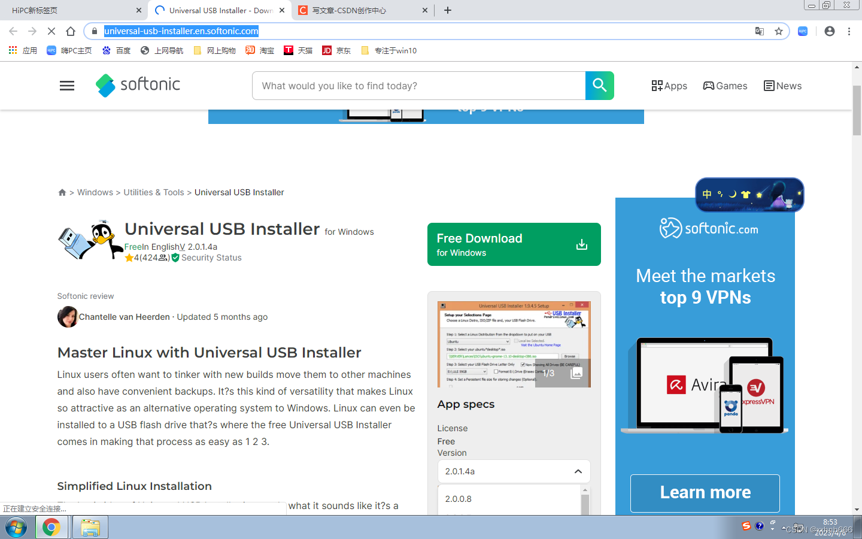862x539 pixels.
Task: Open the Apps section in the Softonic header
Action: point(669,86)
